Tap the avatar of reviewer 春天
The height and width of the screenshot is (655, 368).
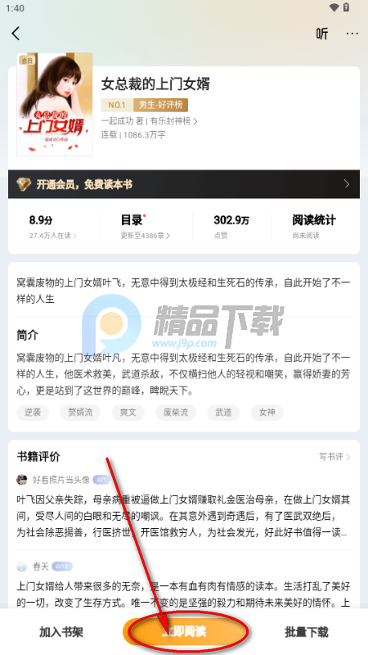point(22,567)
